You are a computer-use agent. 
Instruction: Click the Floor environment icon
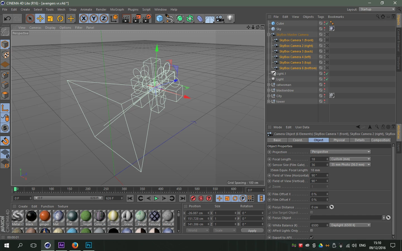coord(210,19)
